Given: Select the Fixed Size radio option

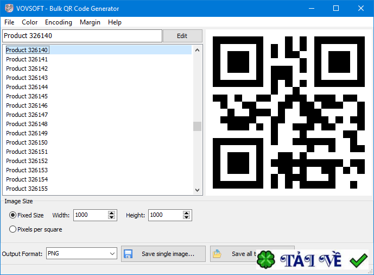Looking at the screenshot, I should coord(13,215).
